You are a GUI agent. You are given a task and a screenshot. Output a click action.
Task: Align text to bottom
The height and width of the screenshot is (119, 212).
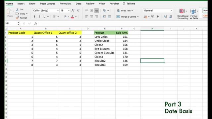pos(96,11)
